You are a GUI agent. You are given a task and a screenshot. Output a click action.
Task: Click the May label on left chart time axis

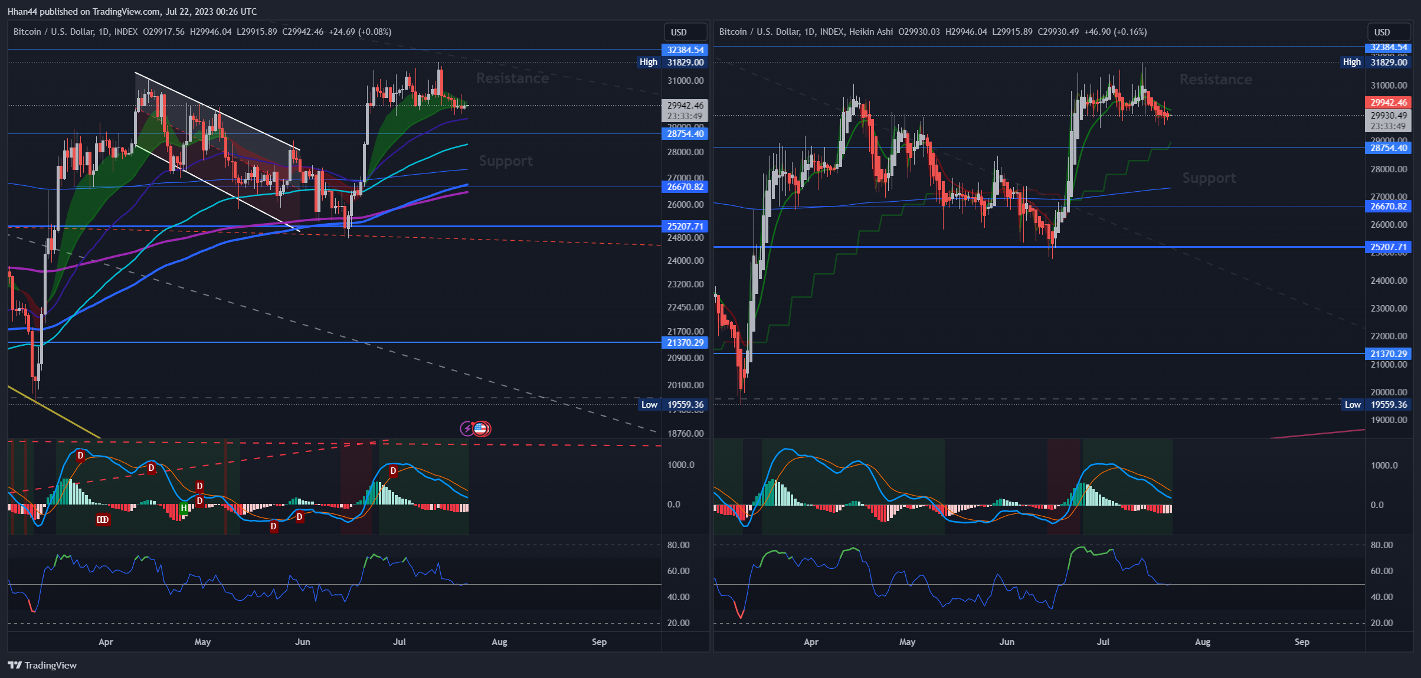click(202, 642)
